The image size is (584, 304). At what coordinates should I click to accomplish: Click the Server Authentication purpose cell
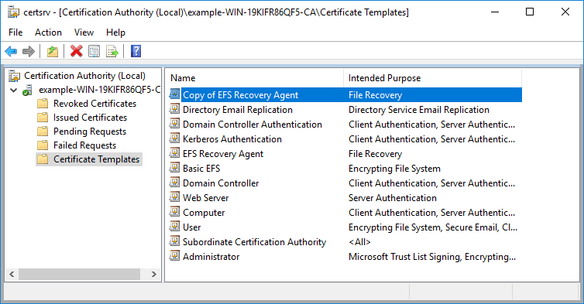pyautogui.click(x=393, y=198)
